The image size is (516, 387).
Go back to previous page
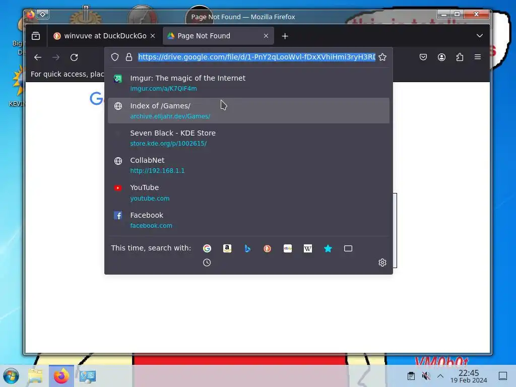[x=38, y=57]
